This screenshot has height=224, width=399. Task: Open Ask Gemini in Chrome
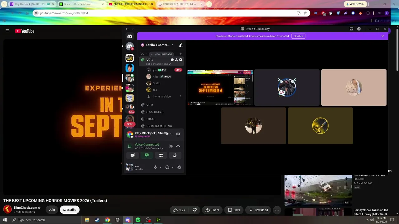(355, 4)
